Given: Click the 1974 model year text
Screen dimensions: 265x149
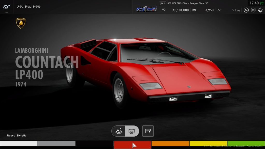Looking at the screenshot, I should 21,84.
